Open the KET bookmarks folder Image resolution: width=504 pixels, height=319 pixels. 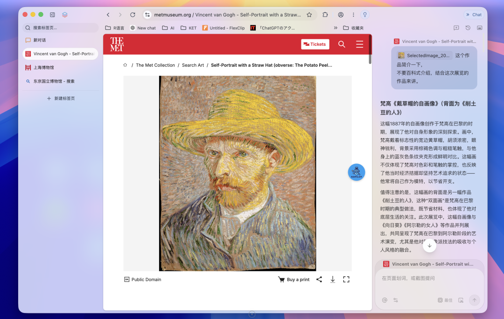coord(189,28)
